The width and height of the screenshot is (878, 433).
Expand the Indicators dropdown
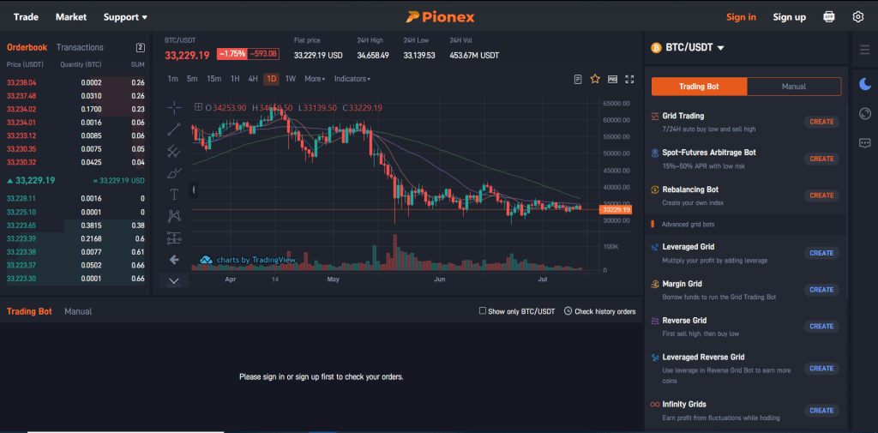352,79
